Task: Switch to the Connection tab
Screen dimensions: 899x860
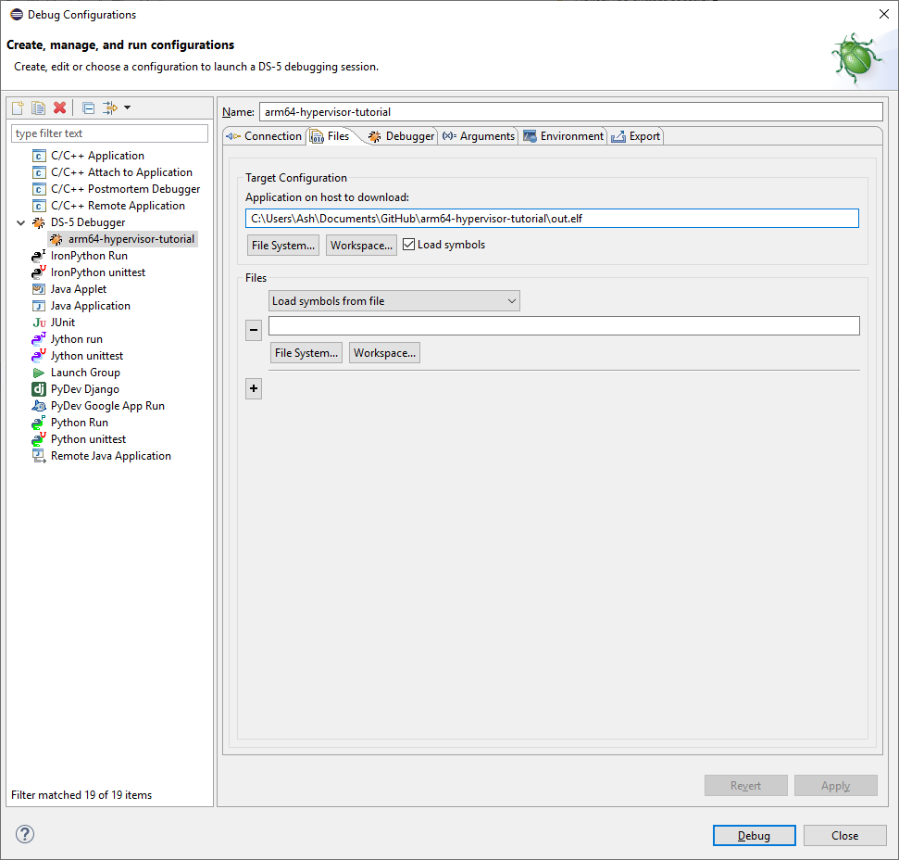Action: point(264,136)
